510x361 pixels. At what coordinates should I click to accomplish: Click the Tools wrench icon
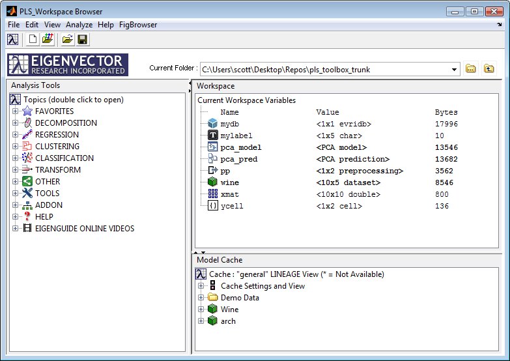pos(27,193)
